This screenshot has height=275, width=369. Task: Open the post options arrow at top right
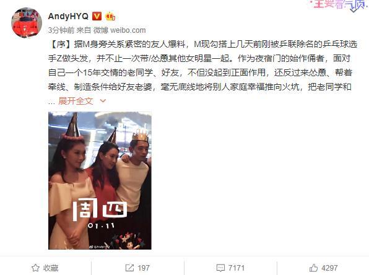point(354,9)
